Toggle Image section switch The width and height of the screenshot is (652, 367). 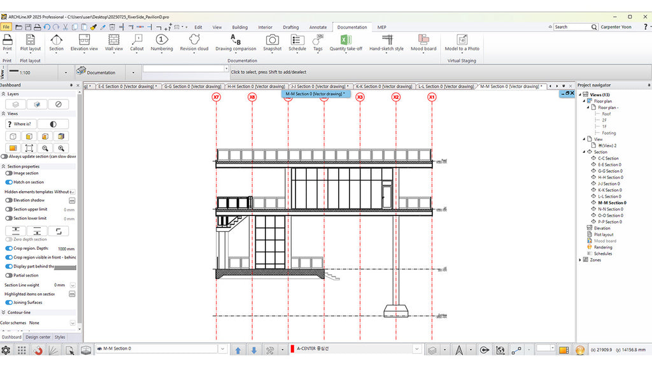click(x=9, y=173)
